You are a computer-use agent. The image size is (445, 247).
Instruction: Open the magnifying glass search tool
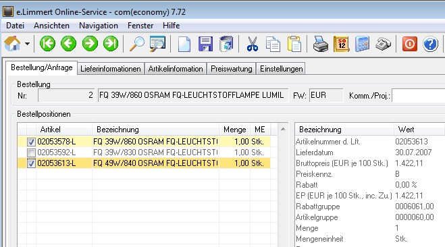pos(137,44)
